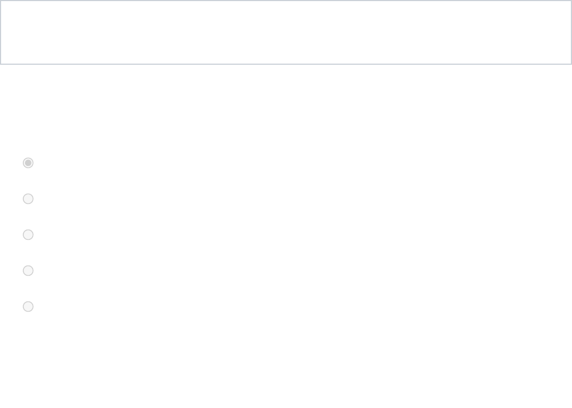The width and height of the screenshot is (572, 408).
Task: Select the fifth radio button at bottom
Action: [x=28, y=306]
